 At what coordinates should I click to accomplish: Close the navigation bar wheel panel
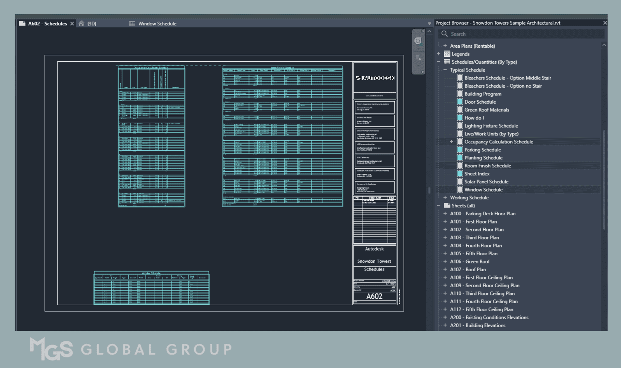pyautogui.click(x=423, y=31)
